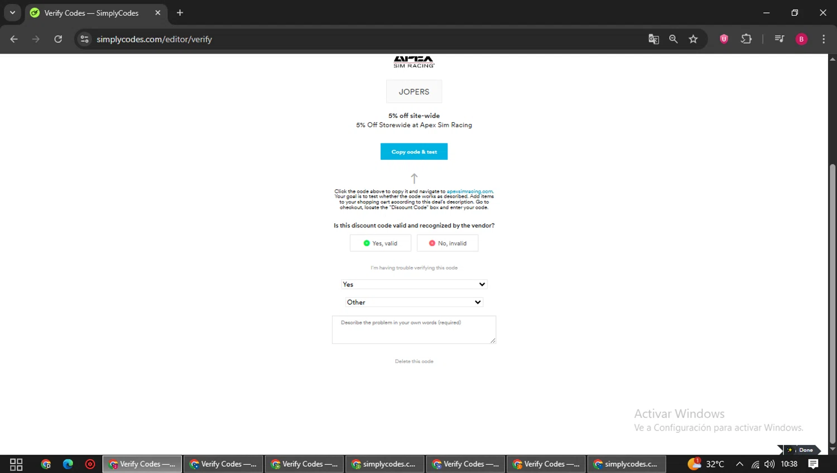
Task: Open Windows Task View button
Action: click(x=16, y=464)
